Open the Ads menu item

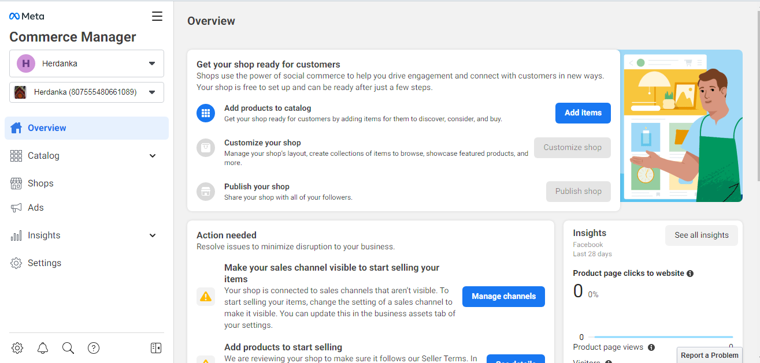(87, 208)
